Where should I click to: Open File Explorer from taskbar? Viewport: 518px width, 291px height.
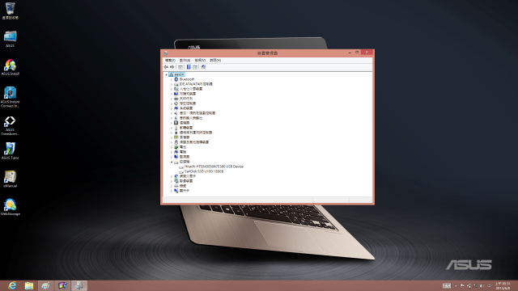click(29, 285)
